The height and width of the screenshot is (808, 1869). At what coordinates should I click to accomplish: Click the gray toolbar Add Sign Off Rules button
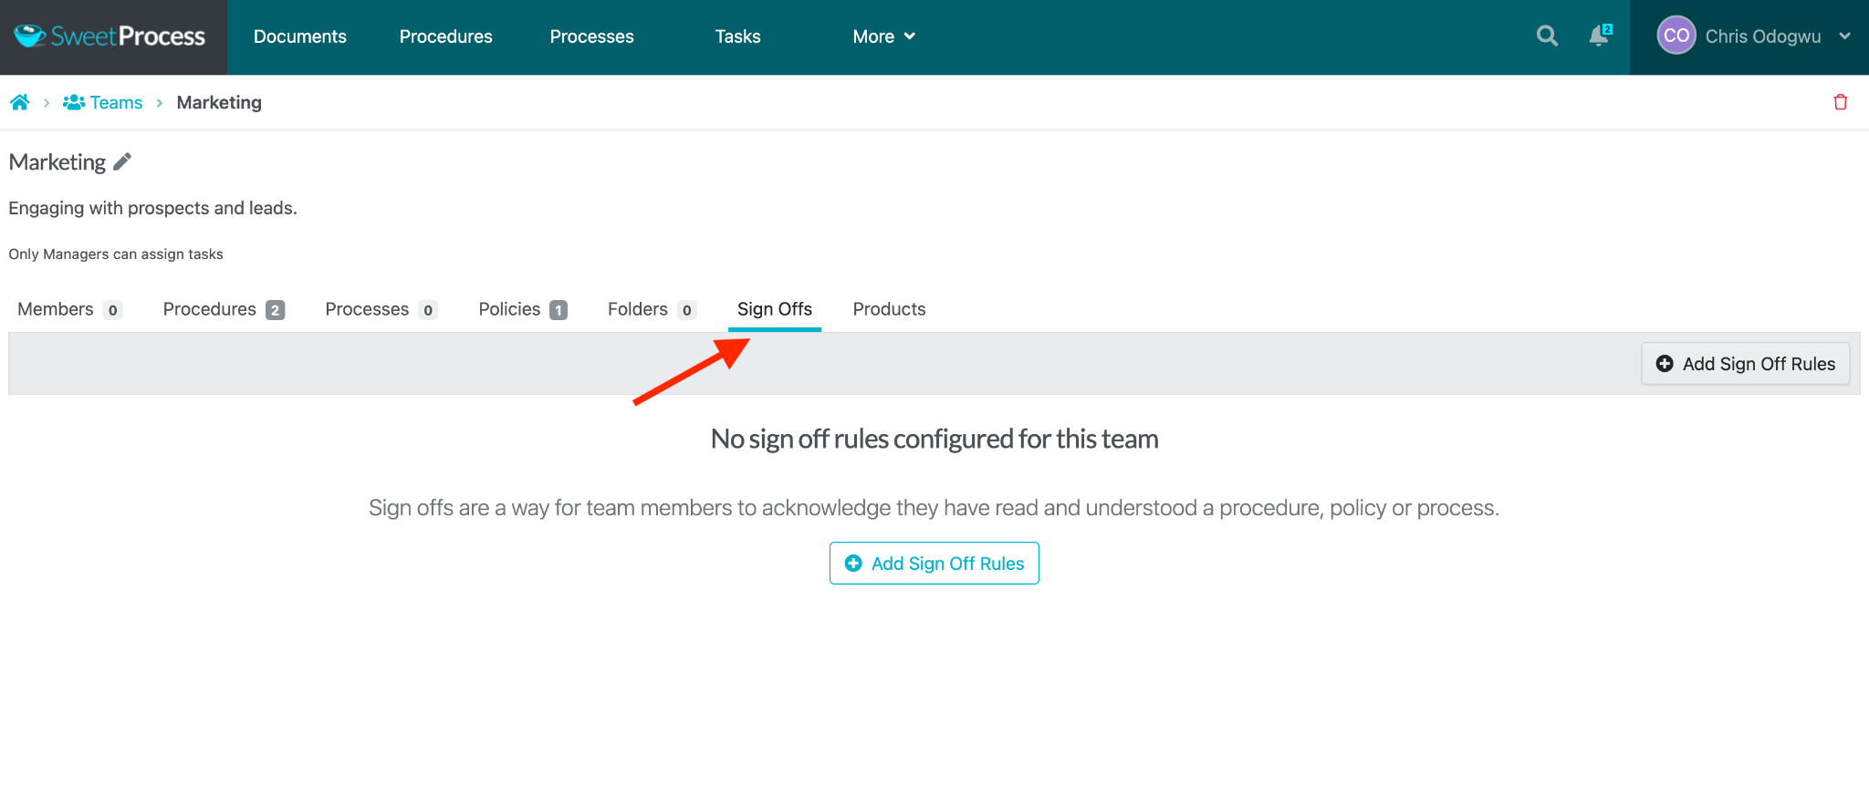point(1745,364)
